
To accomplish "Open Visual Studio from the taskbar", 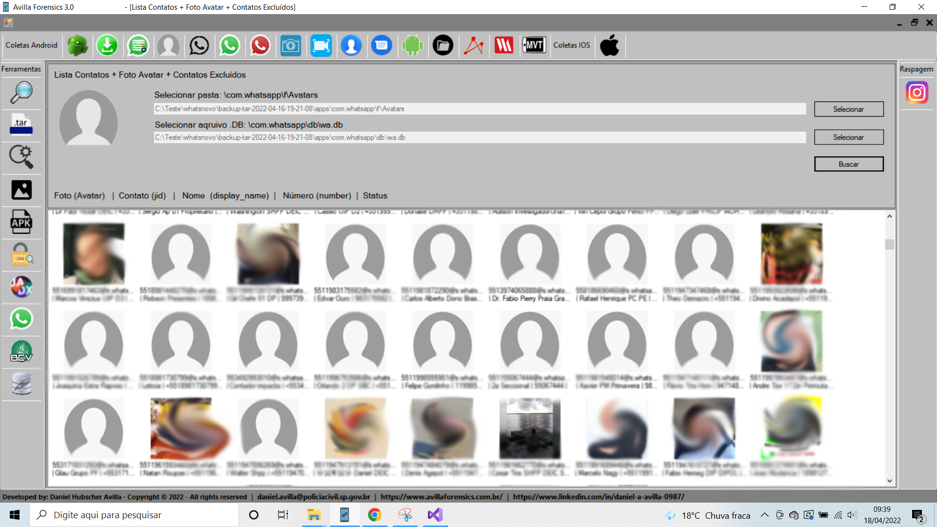I will click(435, 515).
